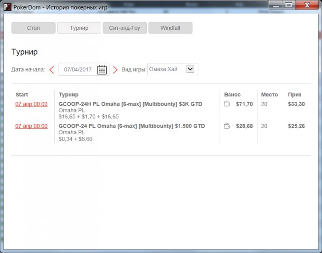
Task: Open start link for GCOOP-24H $3K GTD
Action: coord(31,104)
